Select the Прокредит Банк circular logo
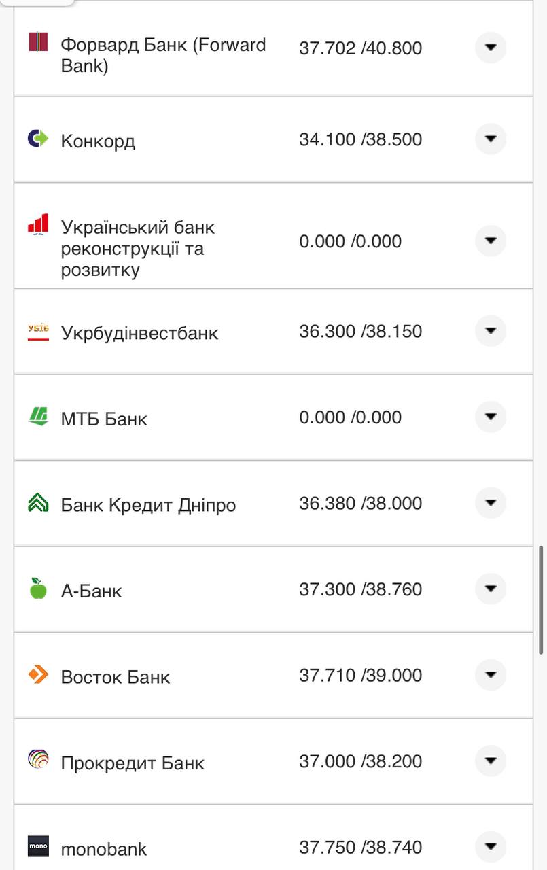Screen dimensions: 547x870 point(37,758)
